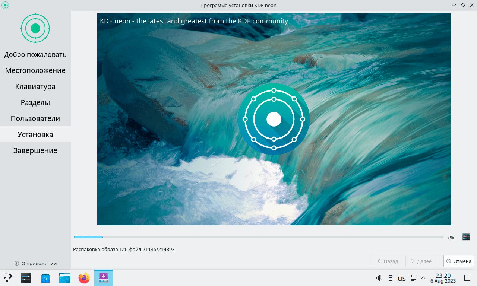The image size is (477, 286).
Task: Click the "7%" progress value
Action: tap(451, 237)
